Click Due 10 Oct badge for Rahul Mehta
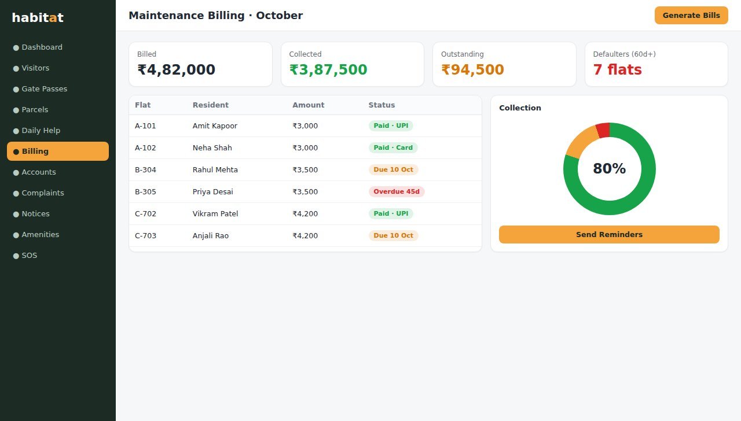Image resolution: width=741 pixels, height=421 pixels. pyautogui.click(x=394, y=170)
